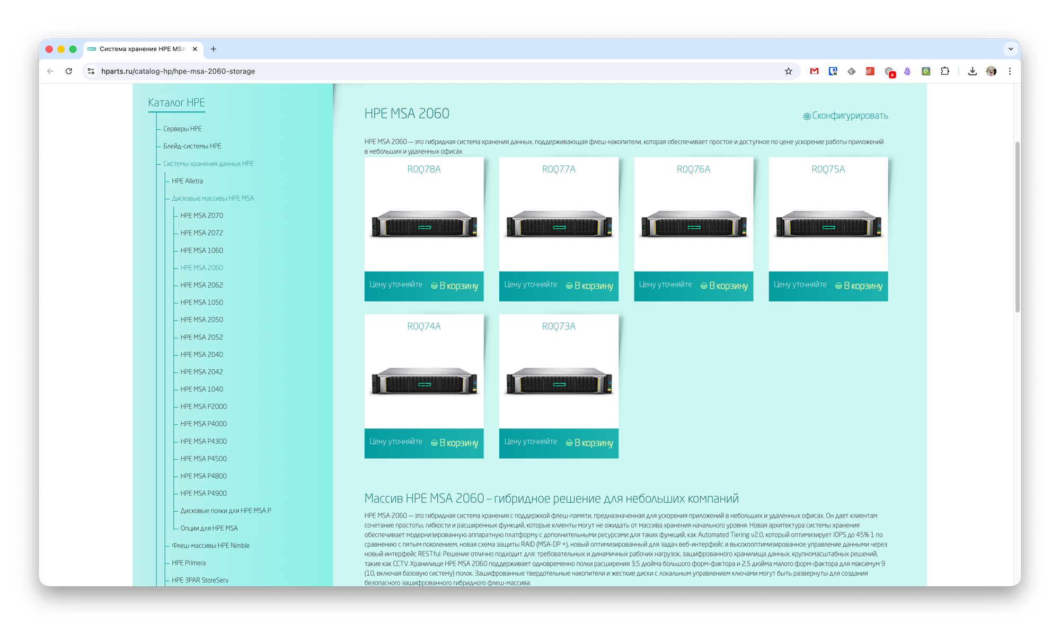Open the tab search dropdown arrow
Viewport: 1060px width, 625px height.
1010,49
